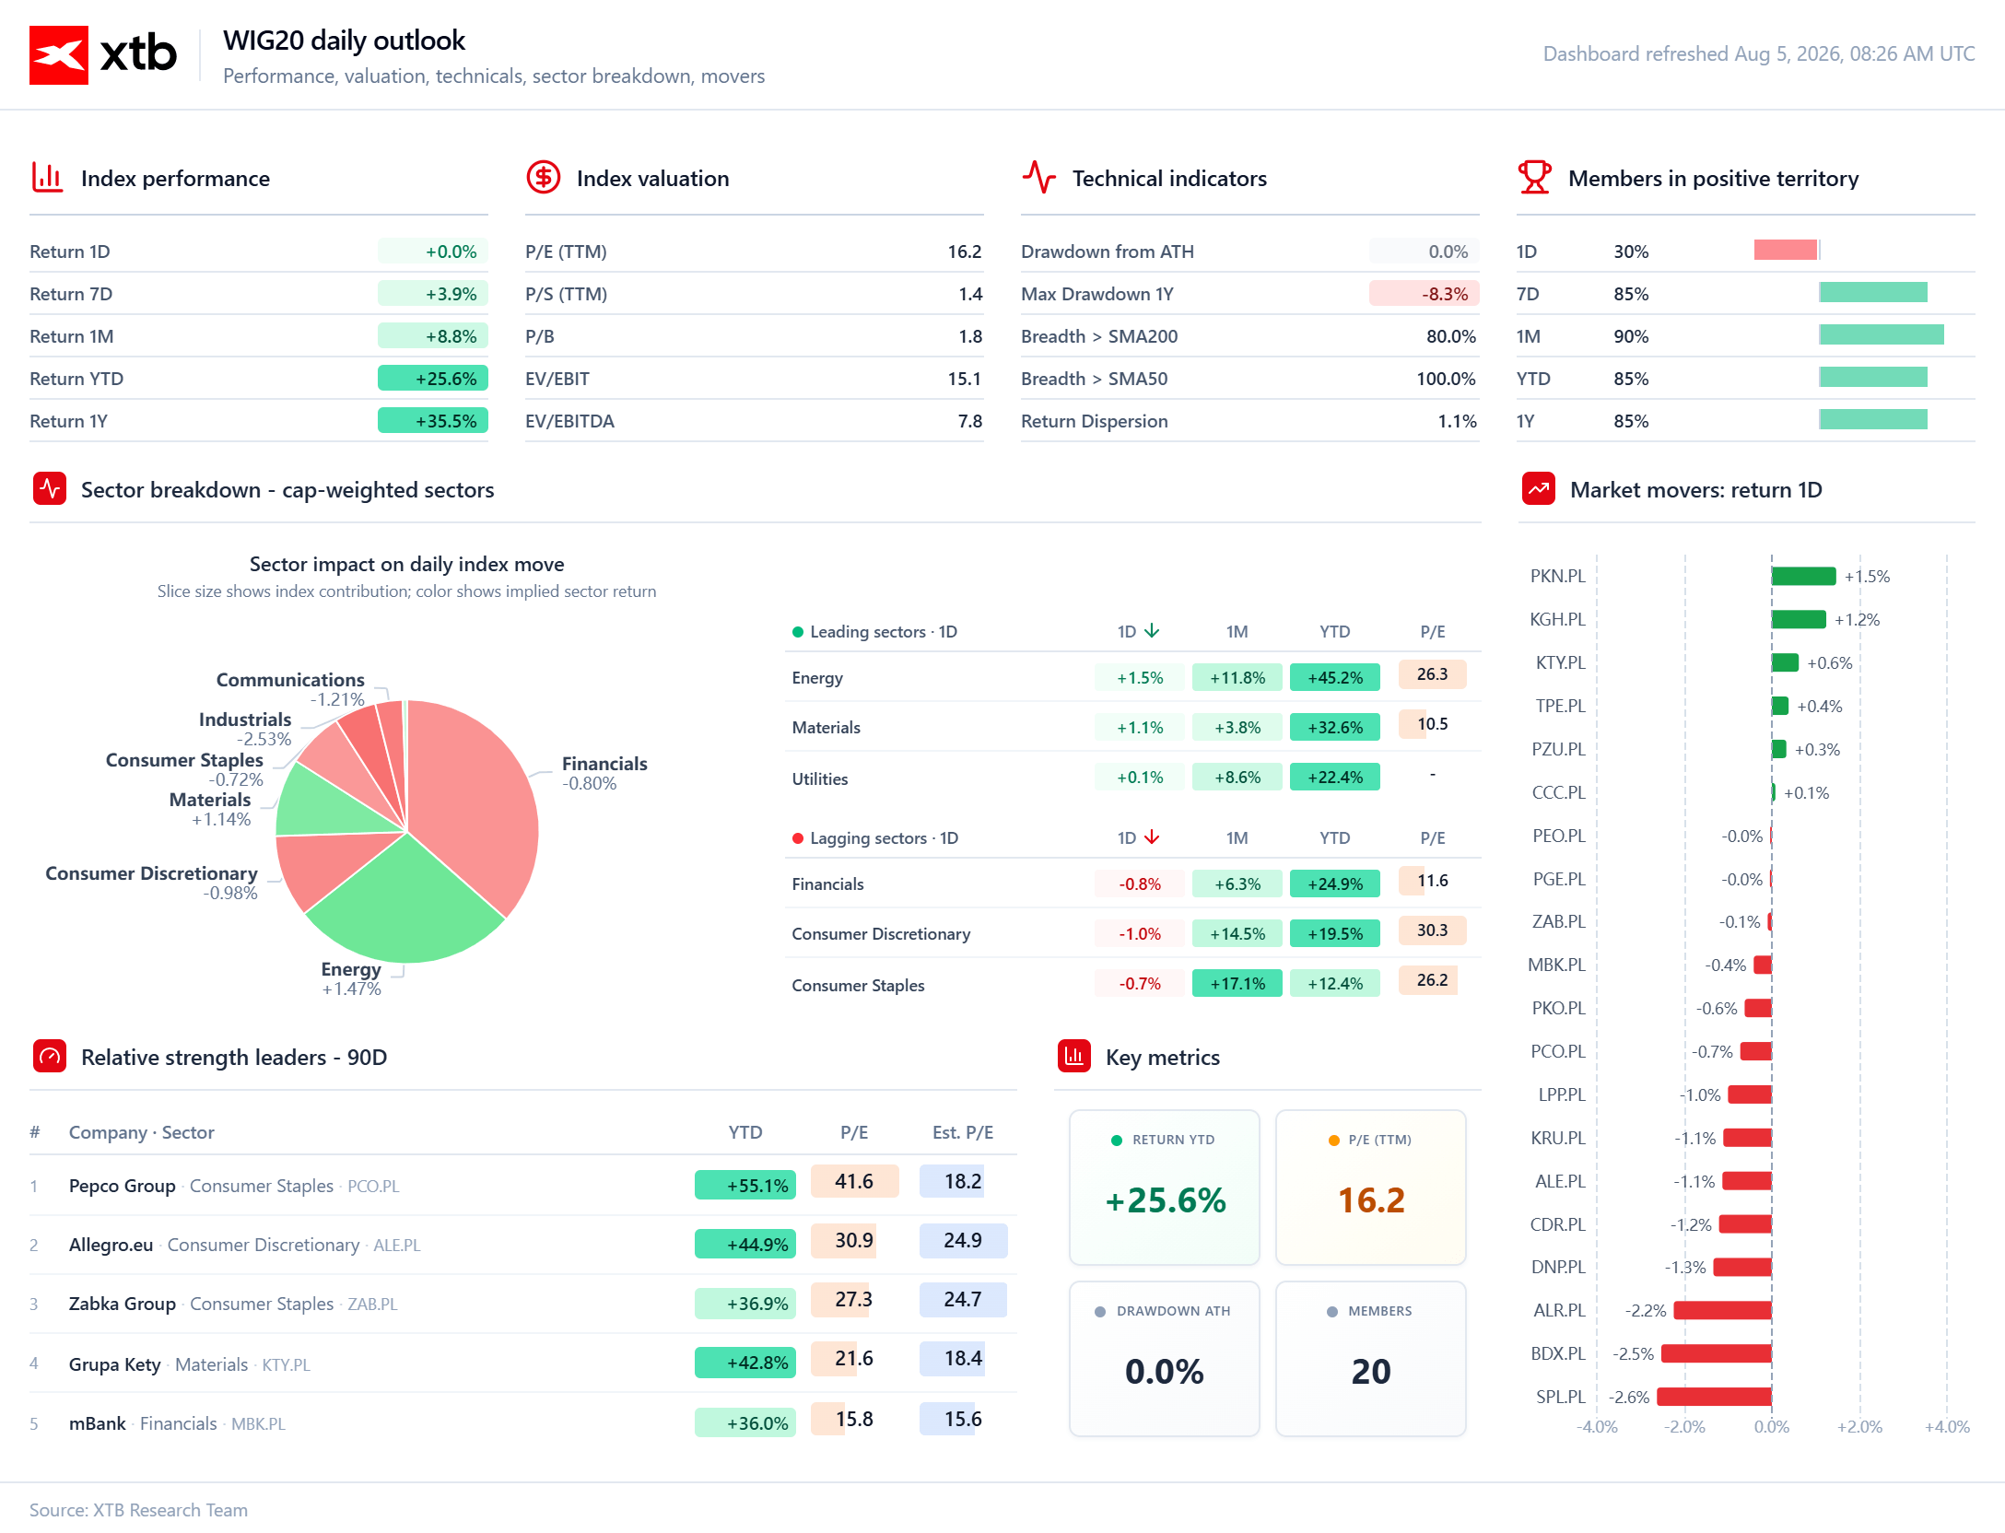Open the mBank company row

coord(523,1422)
